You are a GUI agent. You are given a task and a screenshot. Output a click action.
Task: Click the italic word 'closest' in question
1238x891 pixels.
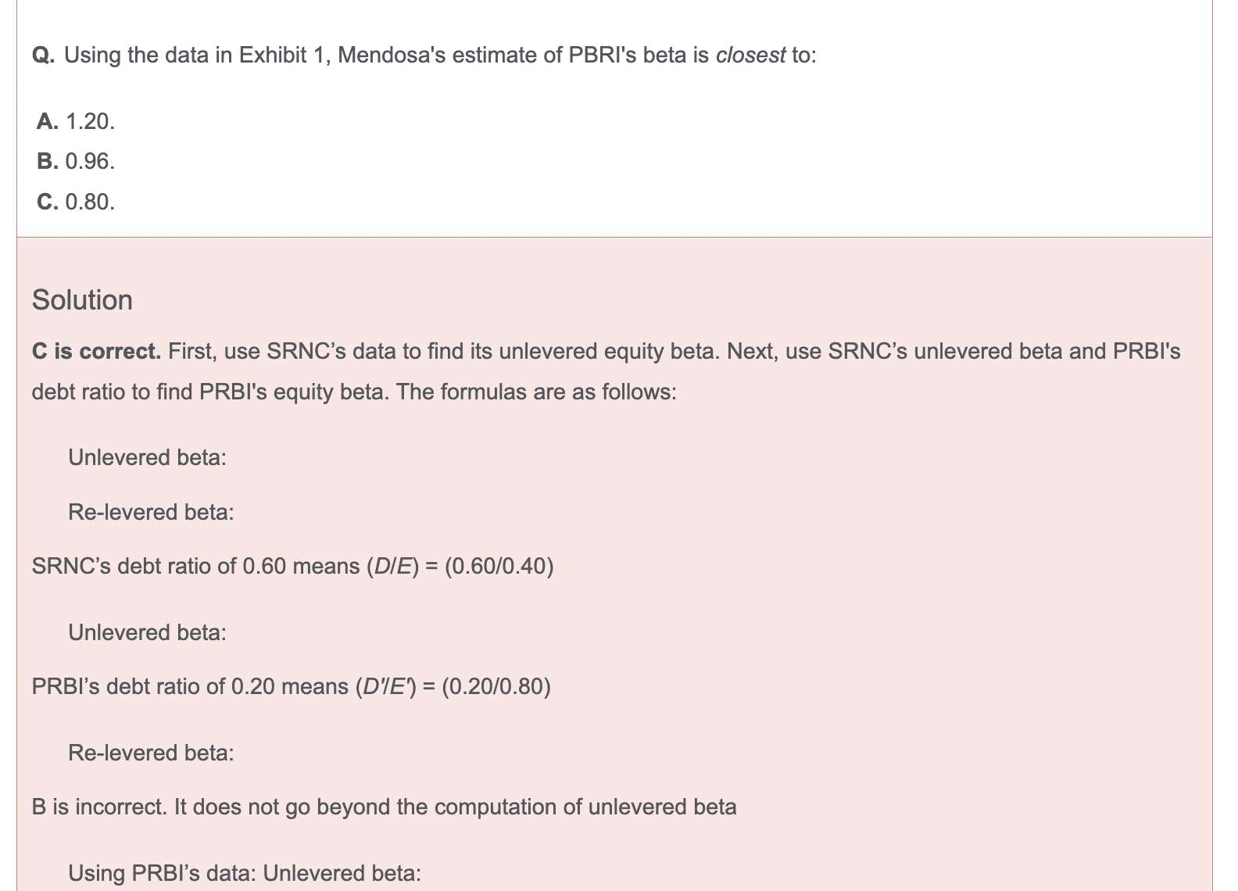(750, 55)
